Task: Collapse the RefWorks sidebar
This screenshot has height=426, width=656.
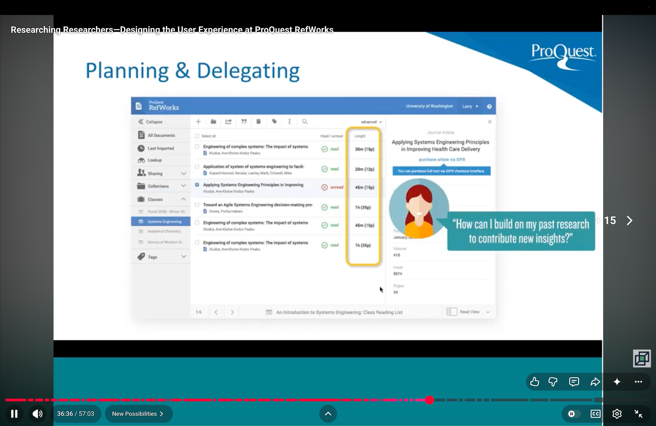Action: (x=150, y=122)
